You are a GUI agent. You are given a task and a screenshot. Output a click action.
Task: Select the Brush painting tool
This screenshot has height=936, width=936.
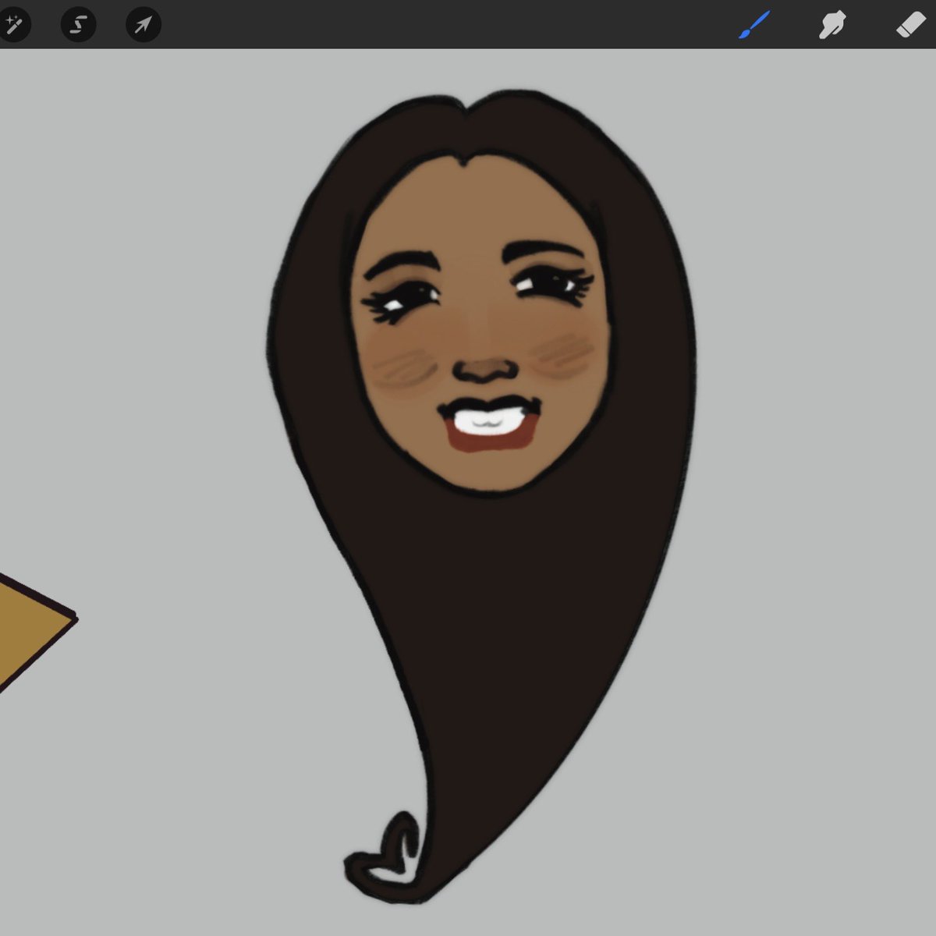(753, 24)
